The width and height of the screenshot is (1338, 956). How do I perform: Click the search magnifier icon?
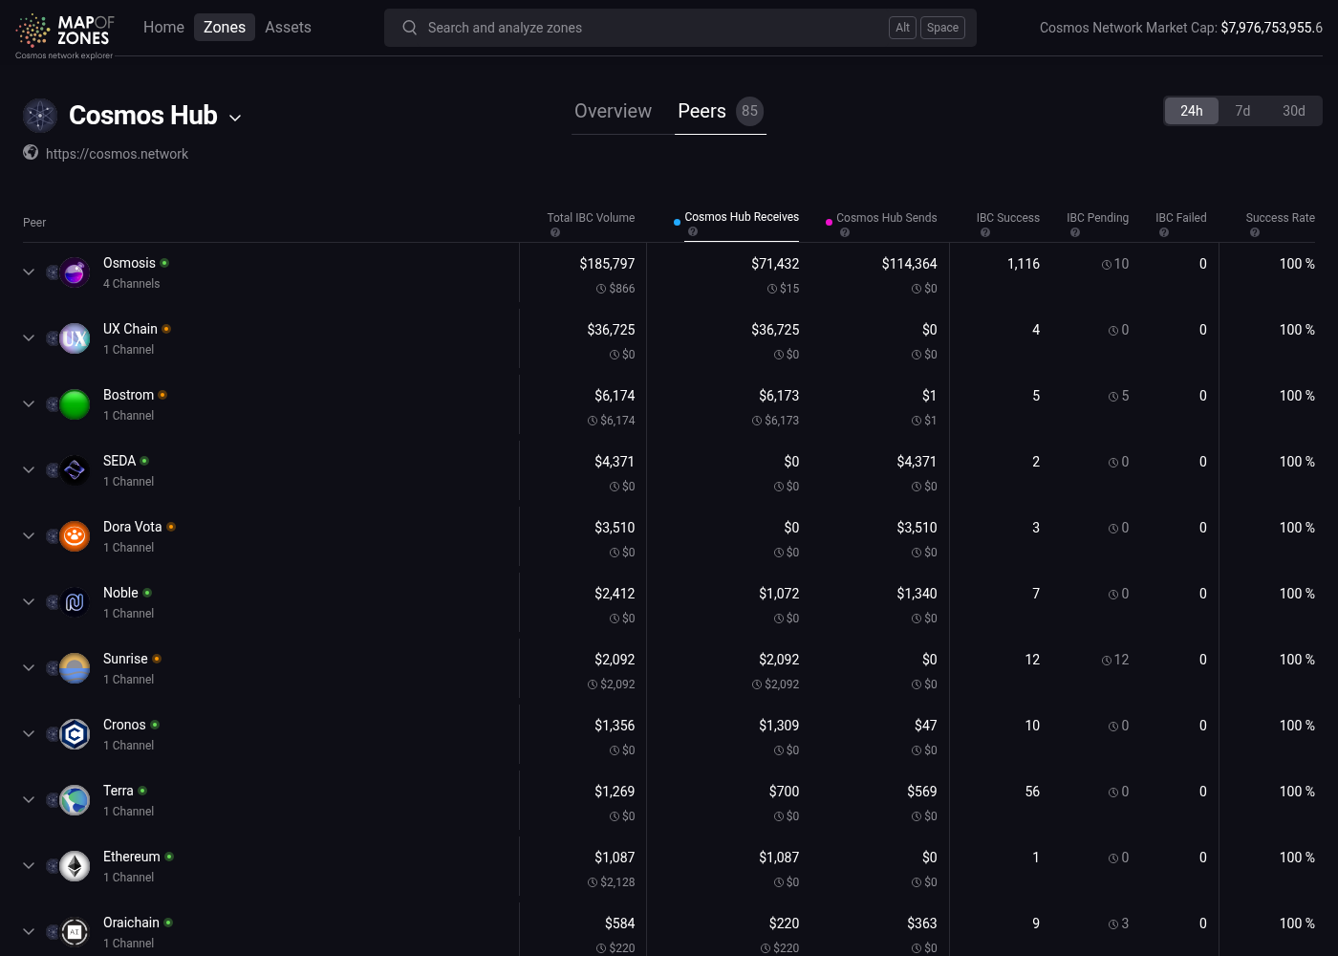click(x=409, y=28)
